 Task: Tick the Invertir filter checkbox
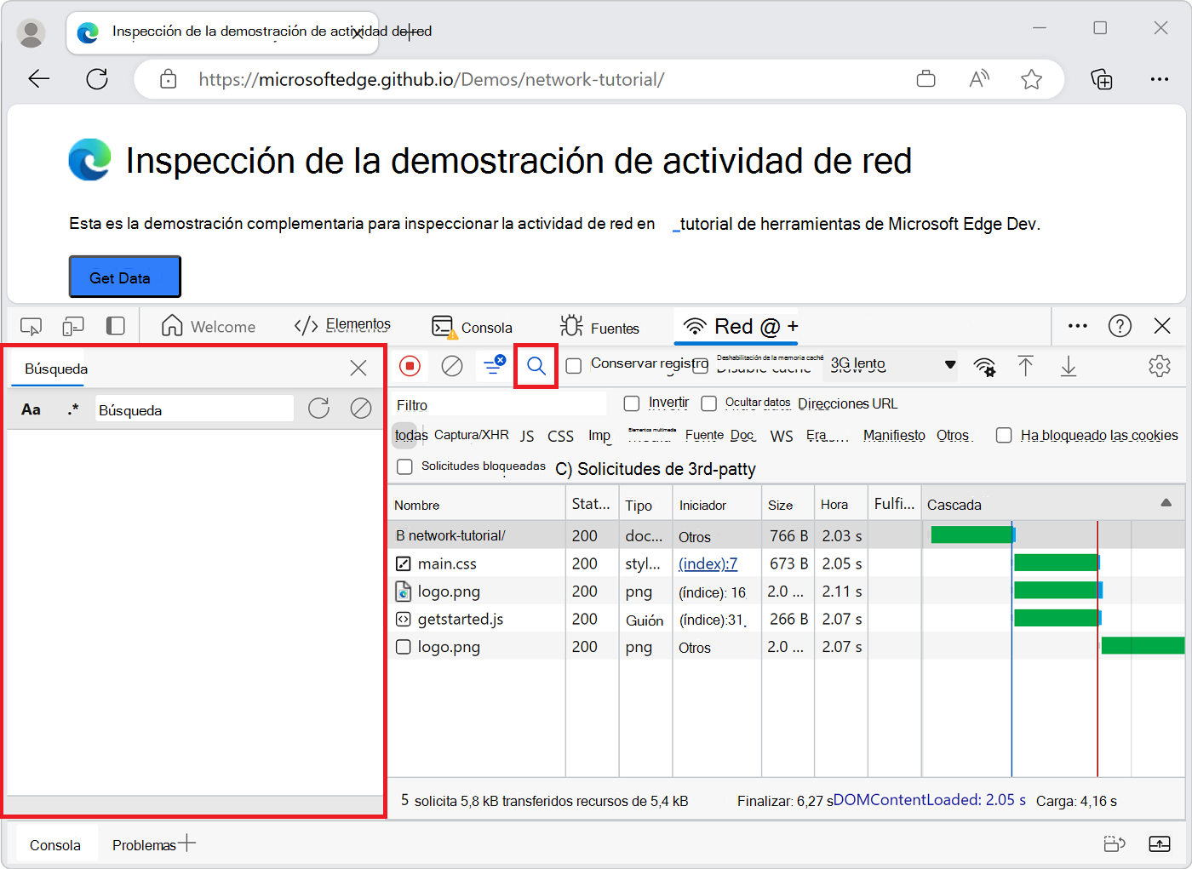click(632, 403)
